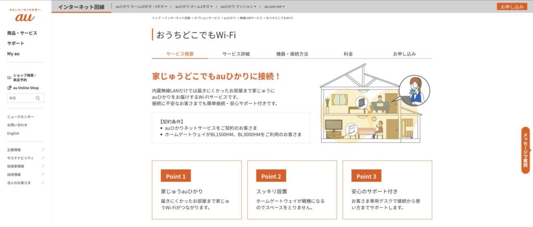Click the orange お申し込み button

tap(512, 6)
